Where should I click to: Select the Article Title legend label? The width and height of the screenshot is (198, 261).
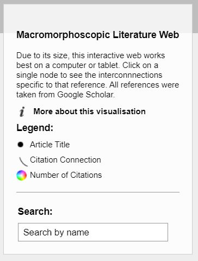click(x=49, y=145)
